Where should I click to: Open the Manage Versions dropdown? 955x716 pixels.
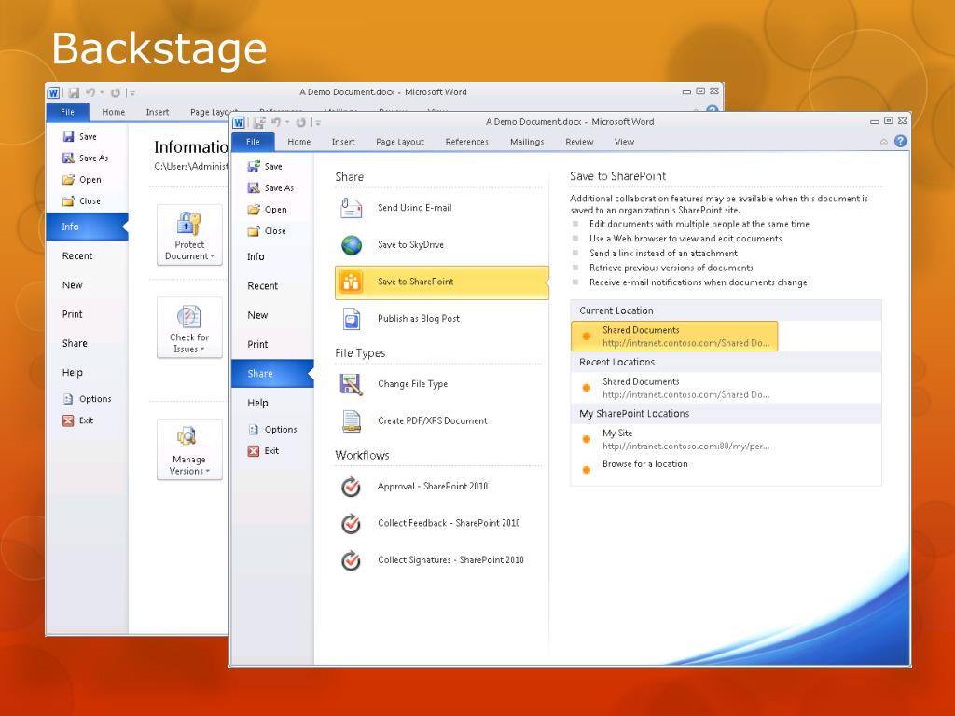(x=189, y=449)
